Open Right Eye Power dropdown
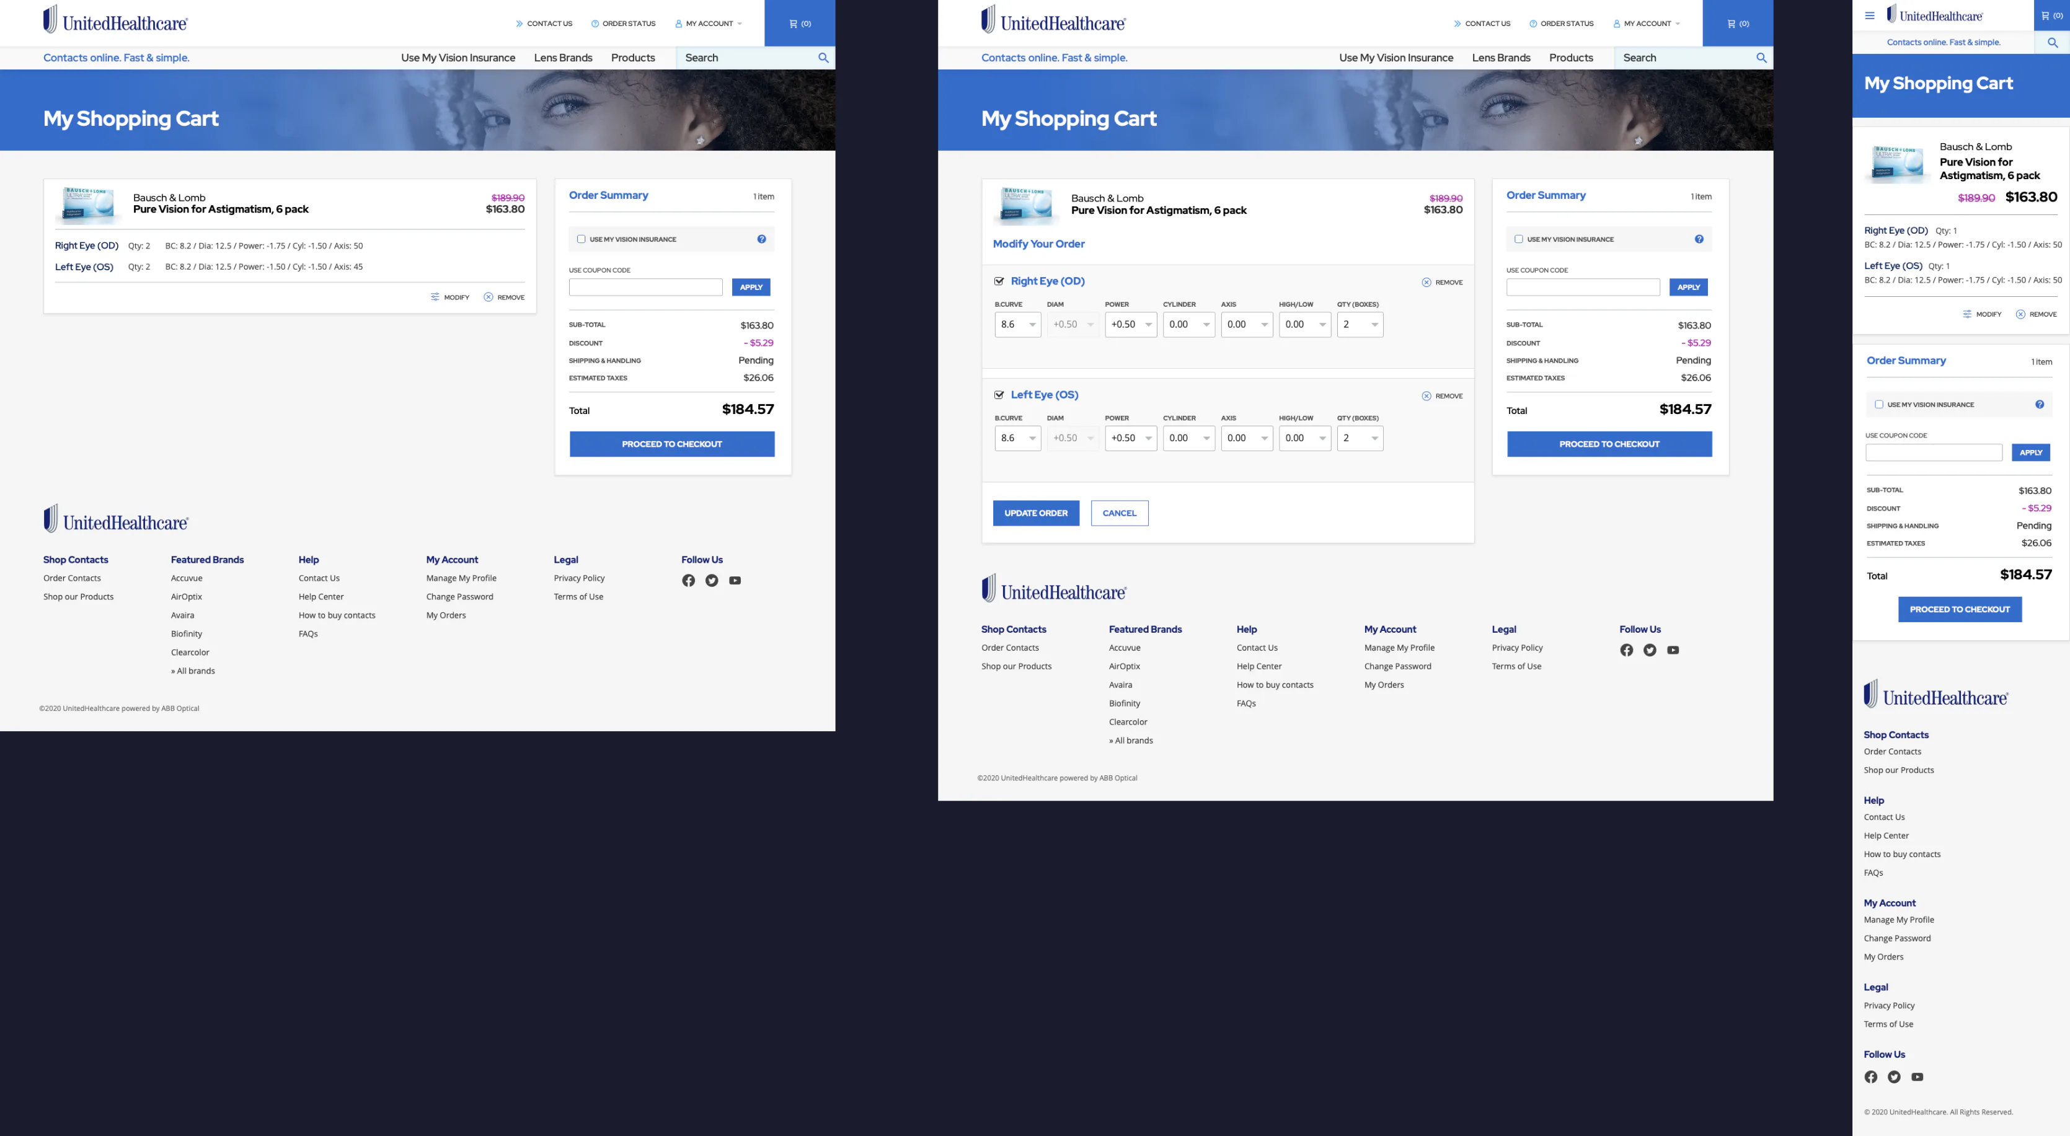The height and width of the screenshot is (1136, 2070). [1131, 325]
